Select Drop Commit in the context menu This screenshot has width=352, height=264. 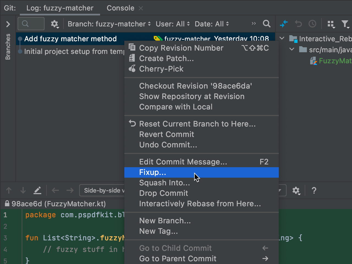pyautogui.click(x=163, y=193)
